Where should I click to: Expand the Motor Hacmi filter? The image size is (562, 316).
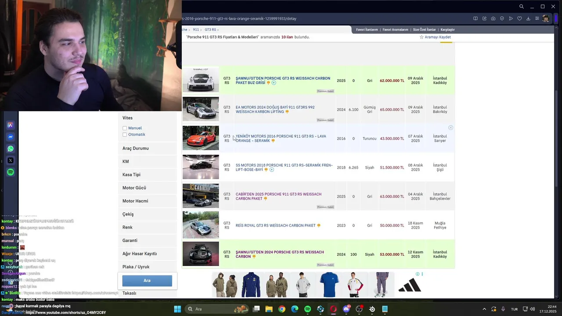pos(148,201)
